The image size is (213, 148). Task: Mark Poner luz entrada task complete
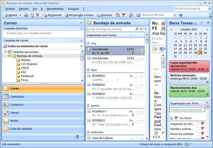tap(198, 134)
